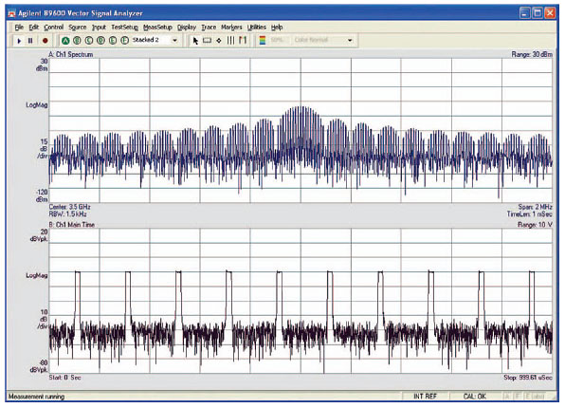Click LogMag label on spectrum trace
Image resolution: width=565 pixels, height=408 pixels.
tap(36, 105)
